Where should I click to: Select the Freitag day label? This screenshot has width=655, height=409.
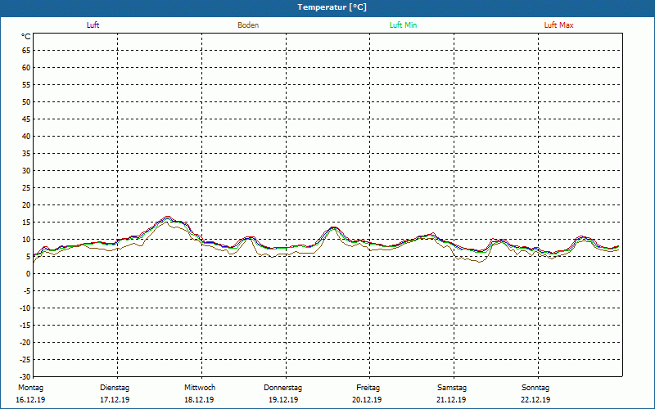pyautogui.click(x=368, y=388)
